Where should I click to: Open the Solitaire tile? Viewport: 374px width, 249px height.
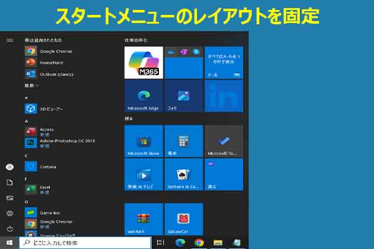tap(183, 174)
